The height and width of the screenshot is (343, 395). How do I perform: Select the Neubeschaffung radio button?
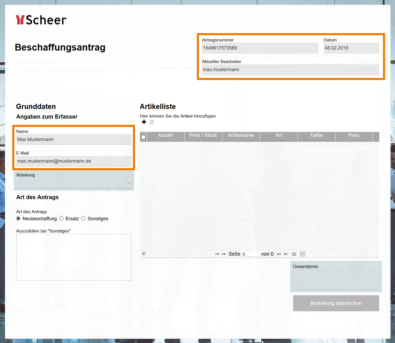point(18,218)
